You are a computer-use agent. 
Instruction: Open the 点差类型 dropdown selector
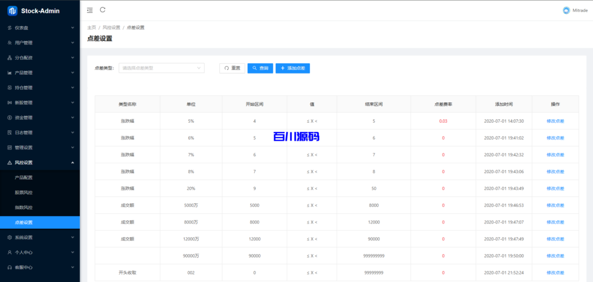click(x=162, y=68)
